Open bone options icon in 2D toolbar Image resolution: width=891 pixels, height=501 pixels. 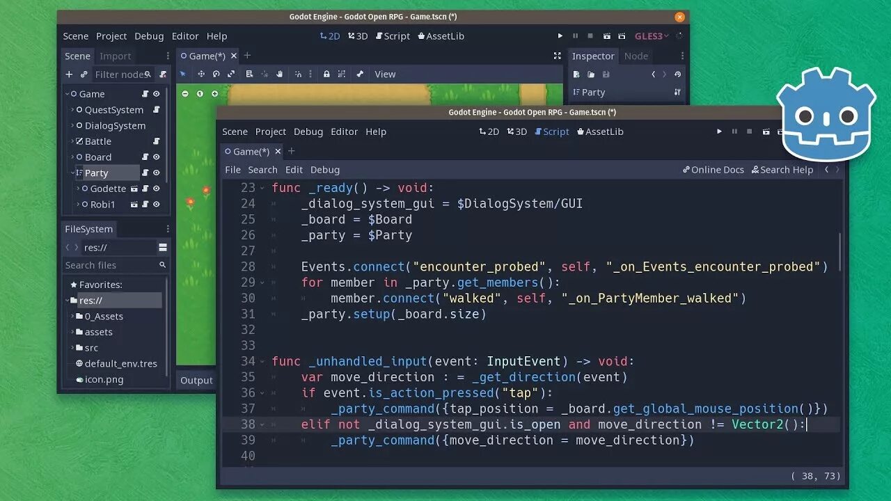[360, 74]
